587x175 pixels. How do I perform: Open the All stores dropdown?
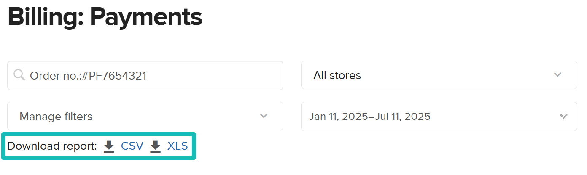pyautogui.click(x=439, y=75)
